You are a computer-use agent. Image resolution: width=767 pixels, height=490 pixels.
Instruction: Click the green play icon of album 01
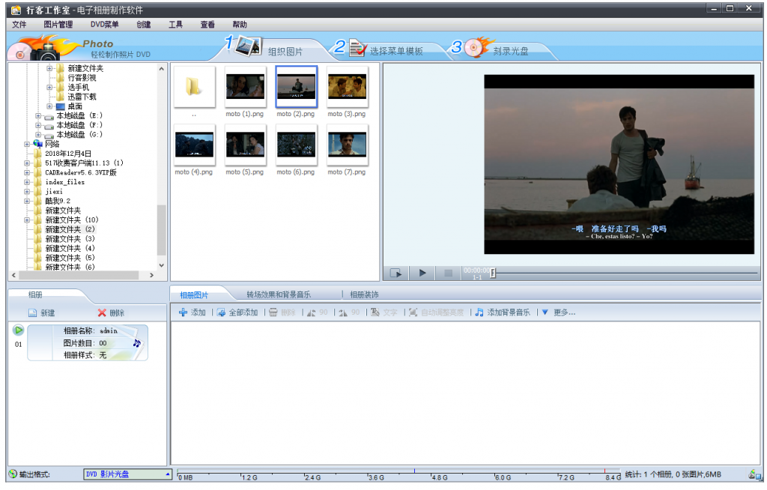tap(19, 330)
